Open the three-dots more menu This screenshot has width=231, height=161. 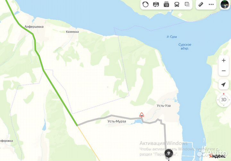coord(211,4)
